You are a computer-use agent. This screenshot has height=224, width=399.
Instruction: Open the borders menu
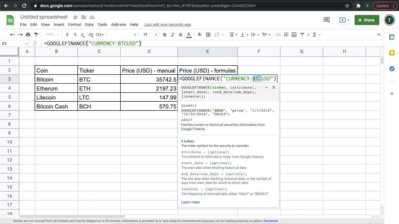[208, 35]
